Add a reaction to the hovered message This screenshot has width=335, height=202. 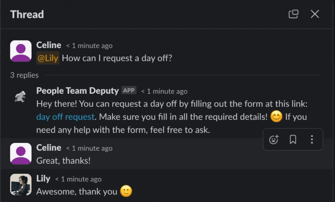click(274, 139)
